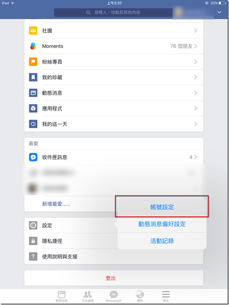Viewport: 229px width, 305px height.
Task: Tap the 收件匣訊息 Messenger icon
Action: pyautogui.click(x=33, y=157)
